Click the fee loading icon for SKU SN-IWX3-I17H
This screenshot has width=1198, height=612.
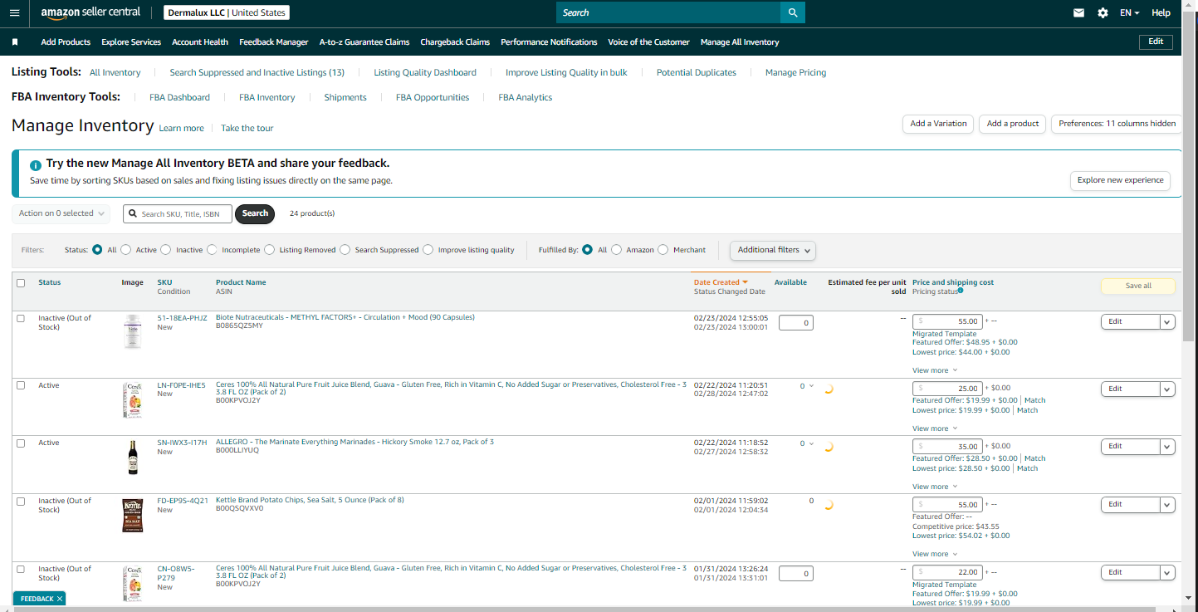pos(828,447)
